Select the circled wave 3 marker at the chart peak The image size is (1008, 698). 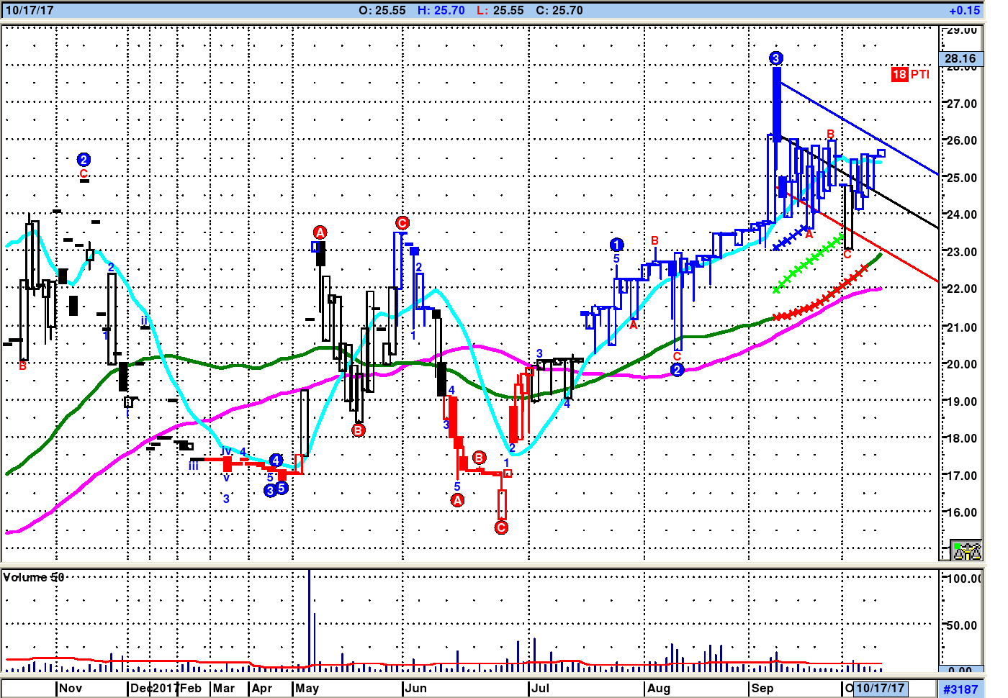(x=775, y=58)
